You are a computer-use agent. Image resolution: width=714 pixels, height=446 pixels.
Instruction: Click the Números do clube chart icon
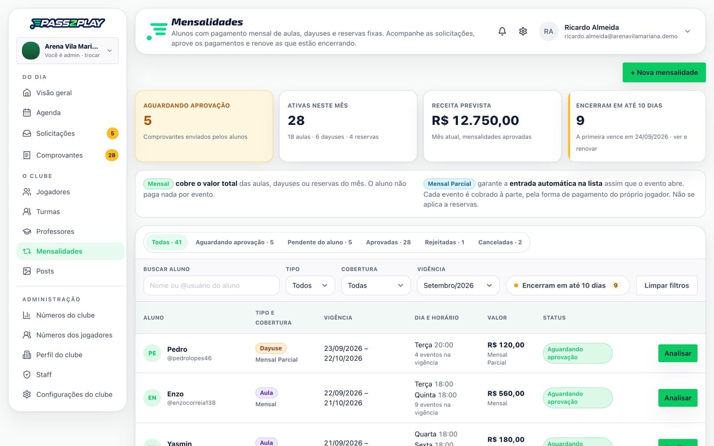click(27, 315)
